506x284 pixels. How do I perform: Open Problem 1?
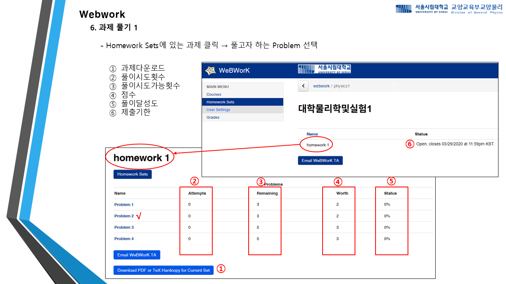(x=124, y=204)
